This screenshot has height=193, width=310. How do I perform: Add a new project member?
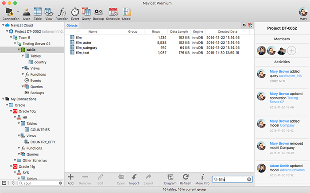[x=291, y=51]
